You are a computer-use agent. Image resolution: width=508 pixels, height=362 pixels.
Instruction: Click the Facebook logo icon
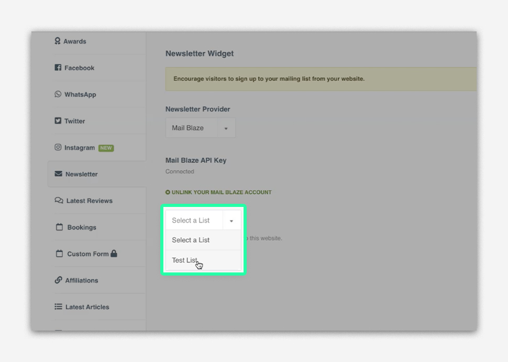click(x=58, y=68)
